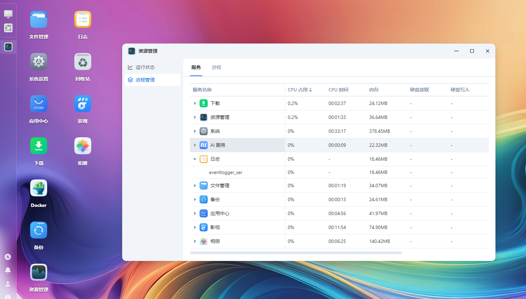This screenshot has height=299, width=526.
Task: Click the 74.90MB memory value
Action: pyautogui.click(x=378, y=227)
